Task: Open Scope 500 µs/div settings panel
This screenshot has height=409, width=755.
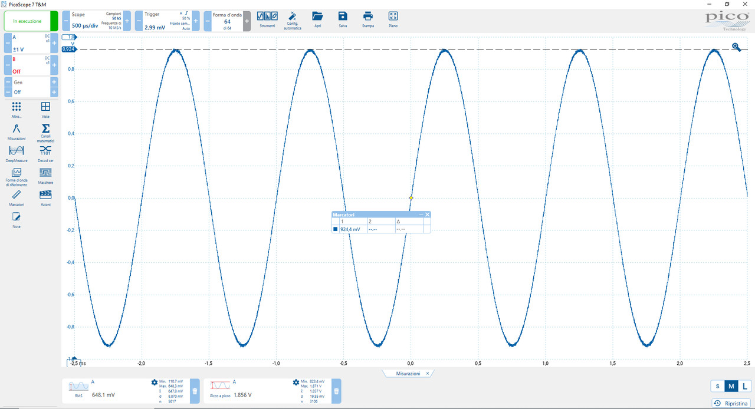Action: (96, 21)
